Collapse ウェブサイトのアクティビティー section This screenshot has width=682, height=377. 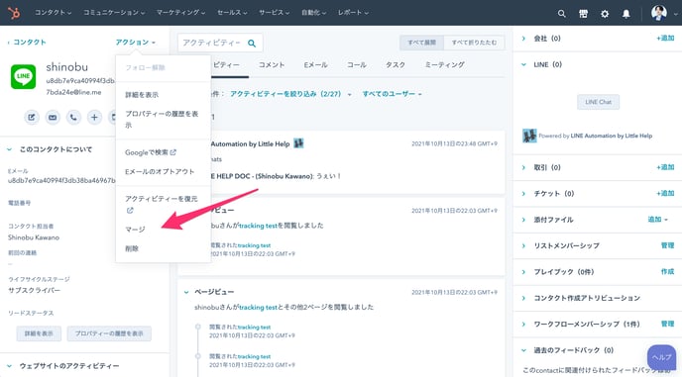[x=9, y=366]
